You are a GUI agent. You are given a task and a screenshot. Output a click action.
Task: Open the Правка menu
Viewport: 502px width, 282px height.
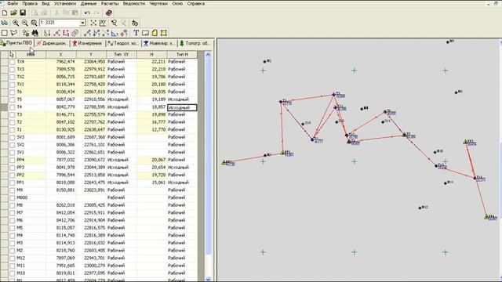click(x=30, y=3)
